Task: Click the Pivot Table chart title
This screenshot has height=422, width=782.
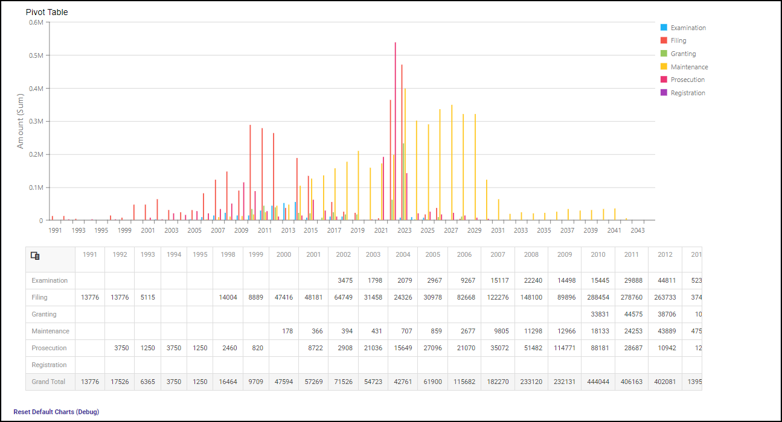Action: (46, 12)
